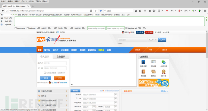Enable the Referrer checkbox
The image size is (208, 111).
(28, 28)
